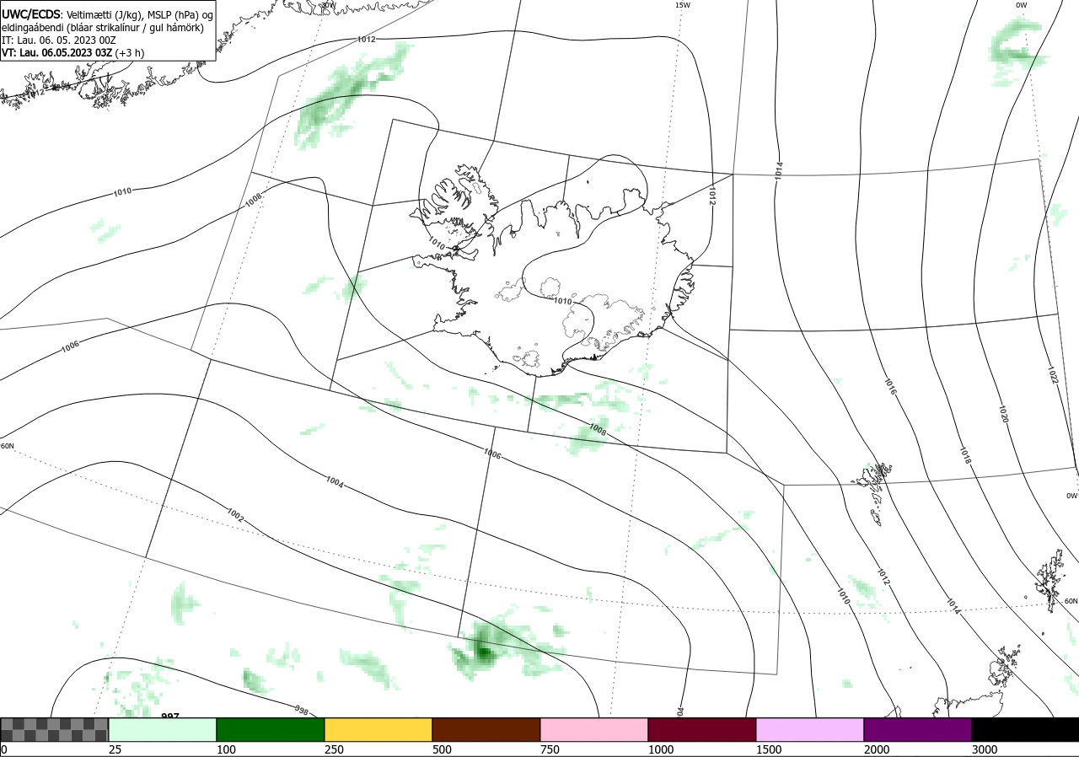Click the light pink 750–1000 legend swatch
The image size is (1079, 757).
594,729
